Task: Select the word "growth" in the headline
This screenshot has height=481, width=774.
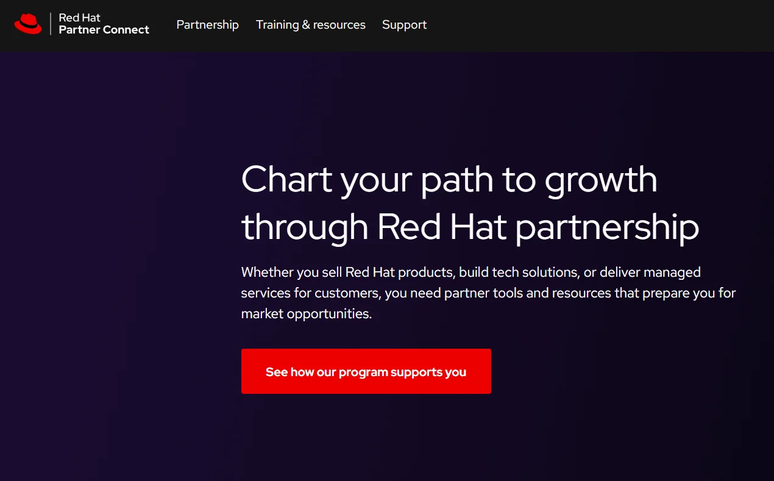Action: 601,179
